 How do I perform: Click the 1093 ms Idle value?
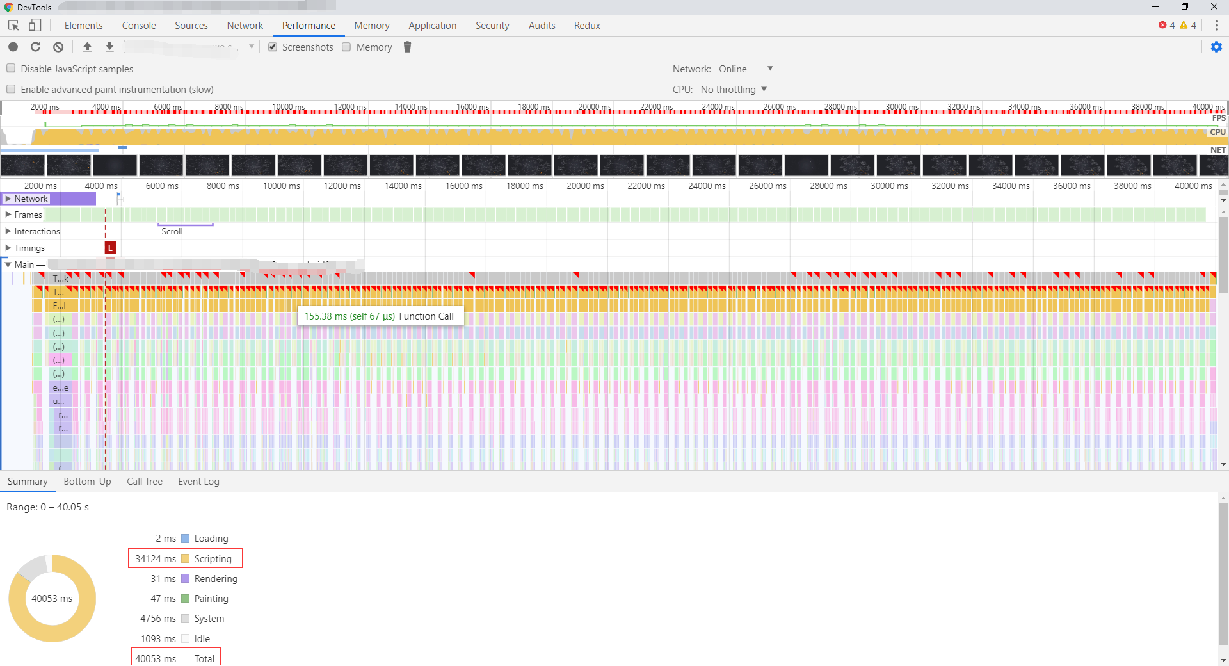click(158, 639)
